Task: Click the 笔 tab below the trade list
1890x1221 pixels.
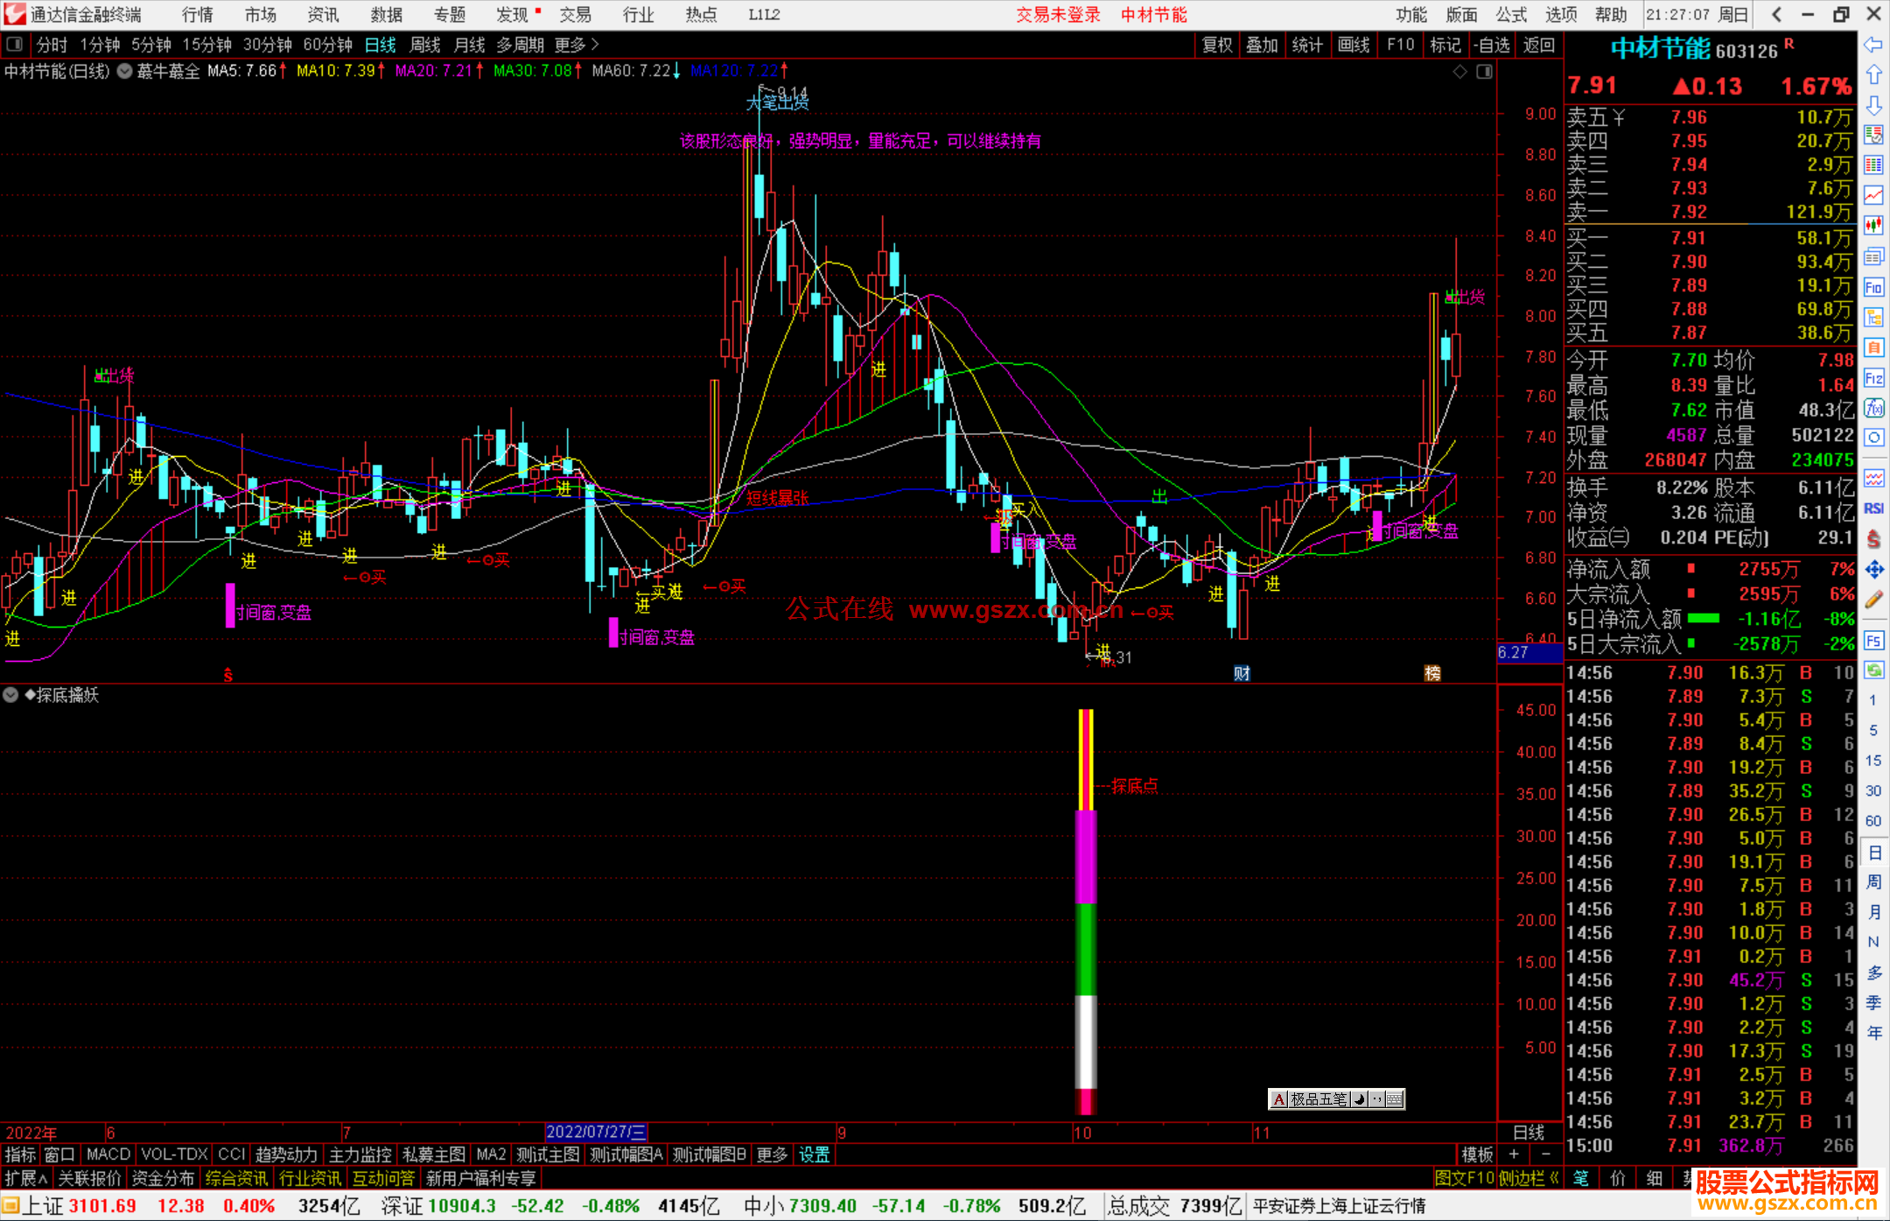Action: (1581, 1178)
